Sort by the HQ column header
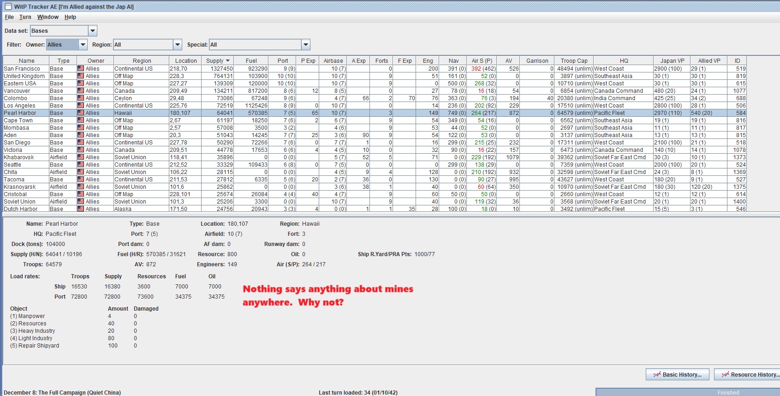The height and width of the screenshot is (396, 780). point(624,61)
